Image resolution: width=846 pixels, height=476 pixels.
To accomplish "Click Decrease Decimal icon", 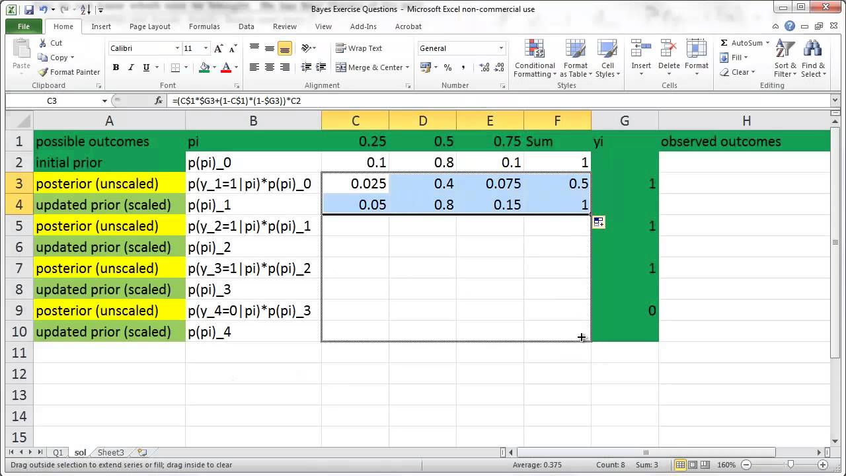I will click(500, 67).
